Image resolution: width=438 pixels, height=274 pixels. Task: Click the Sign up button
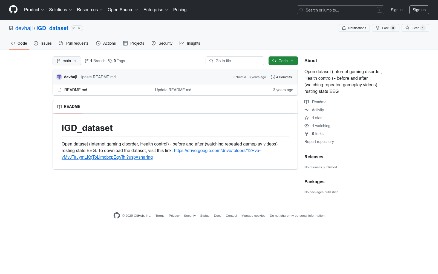click(x=419, y=10)
